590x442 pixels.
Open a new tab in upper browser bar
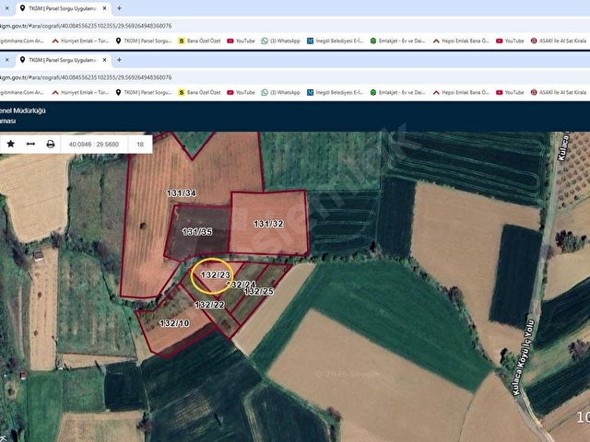click(x=119, y=8)
